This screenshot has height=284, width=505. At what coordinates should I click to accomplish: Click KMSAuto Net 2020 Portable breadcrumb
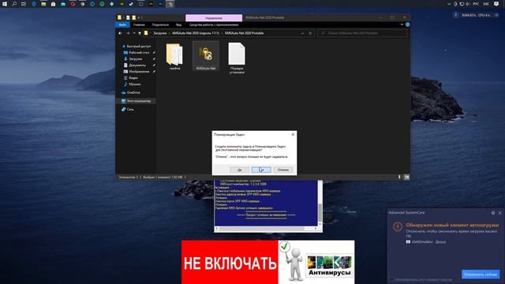pyautogui.click(x=244, y=33)
